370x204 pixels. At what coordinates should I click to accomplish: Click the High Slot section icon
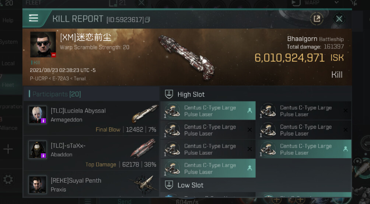click(169, 94)
